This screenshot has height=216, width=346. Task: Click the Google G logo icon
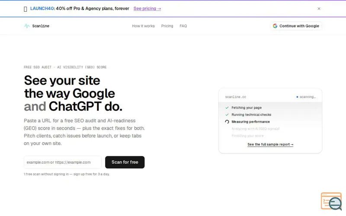(275, 26)
